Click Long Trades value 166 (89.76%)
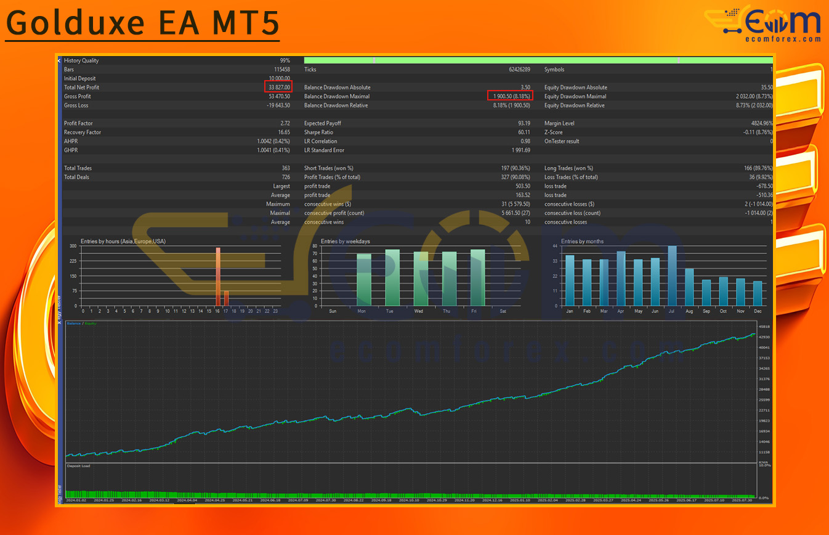The image size is (829, 535). (759, 168)
